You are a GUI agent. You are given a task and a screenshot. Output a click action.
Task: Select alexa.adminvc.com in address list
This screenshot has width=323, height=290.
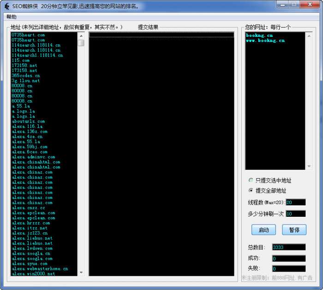(x=33, y=157)
